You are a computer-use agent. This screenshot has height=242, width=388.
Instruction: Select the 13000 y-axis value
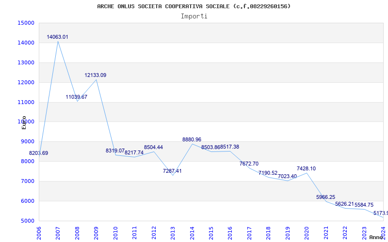(26, 62)
